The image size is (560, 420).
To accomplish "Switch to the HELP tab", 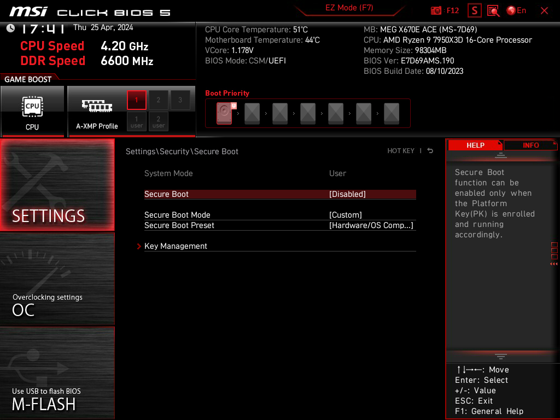I will 475,145.
